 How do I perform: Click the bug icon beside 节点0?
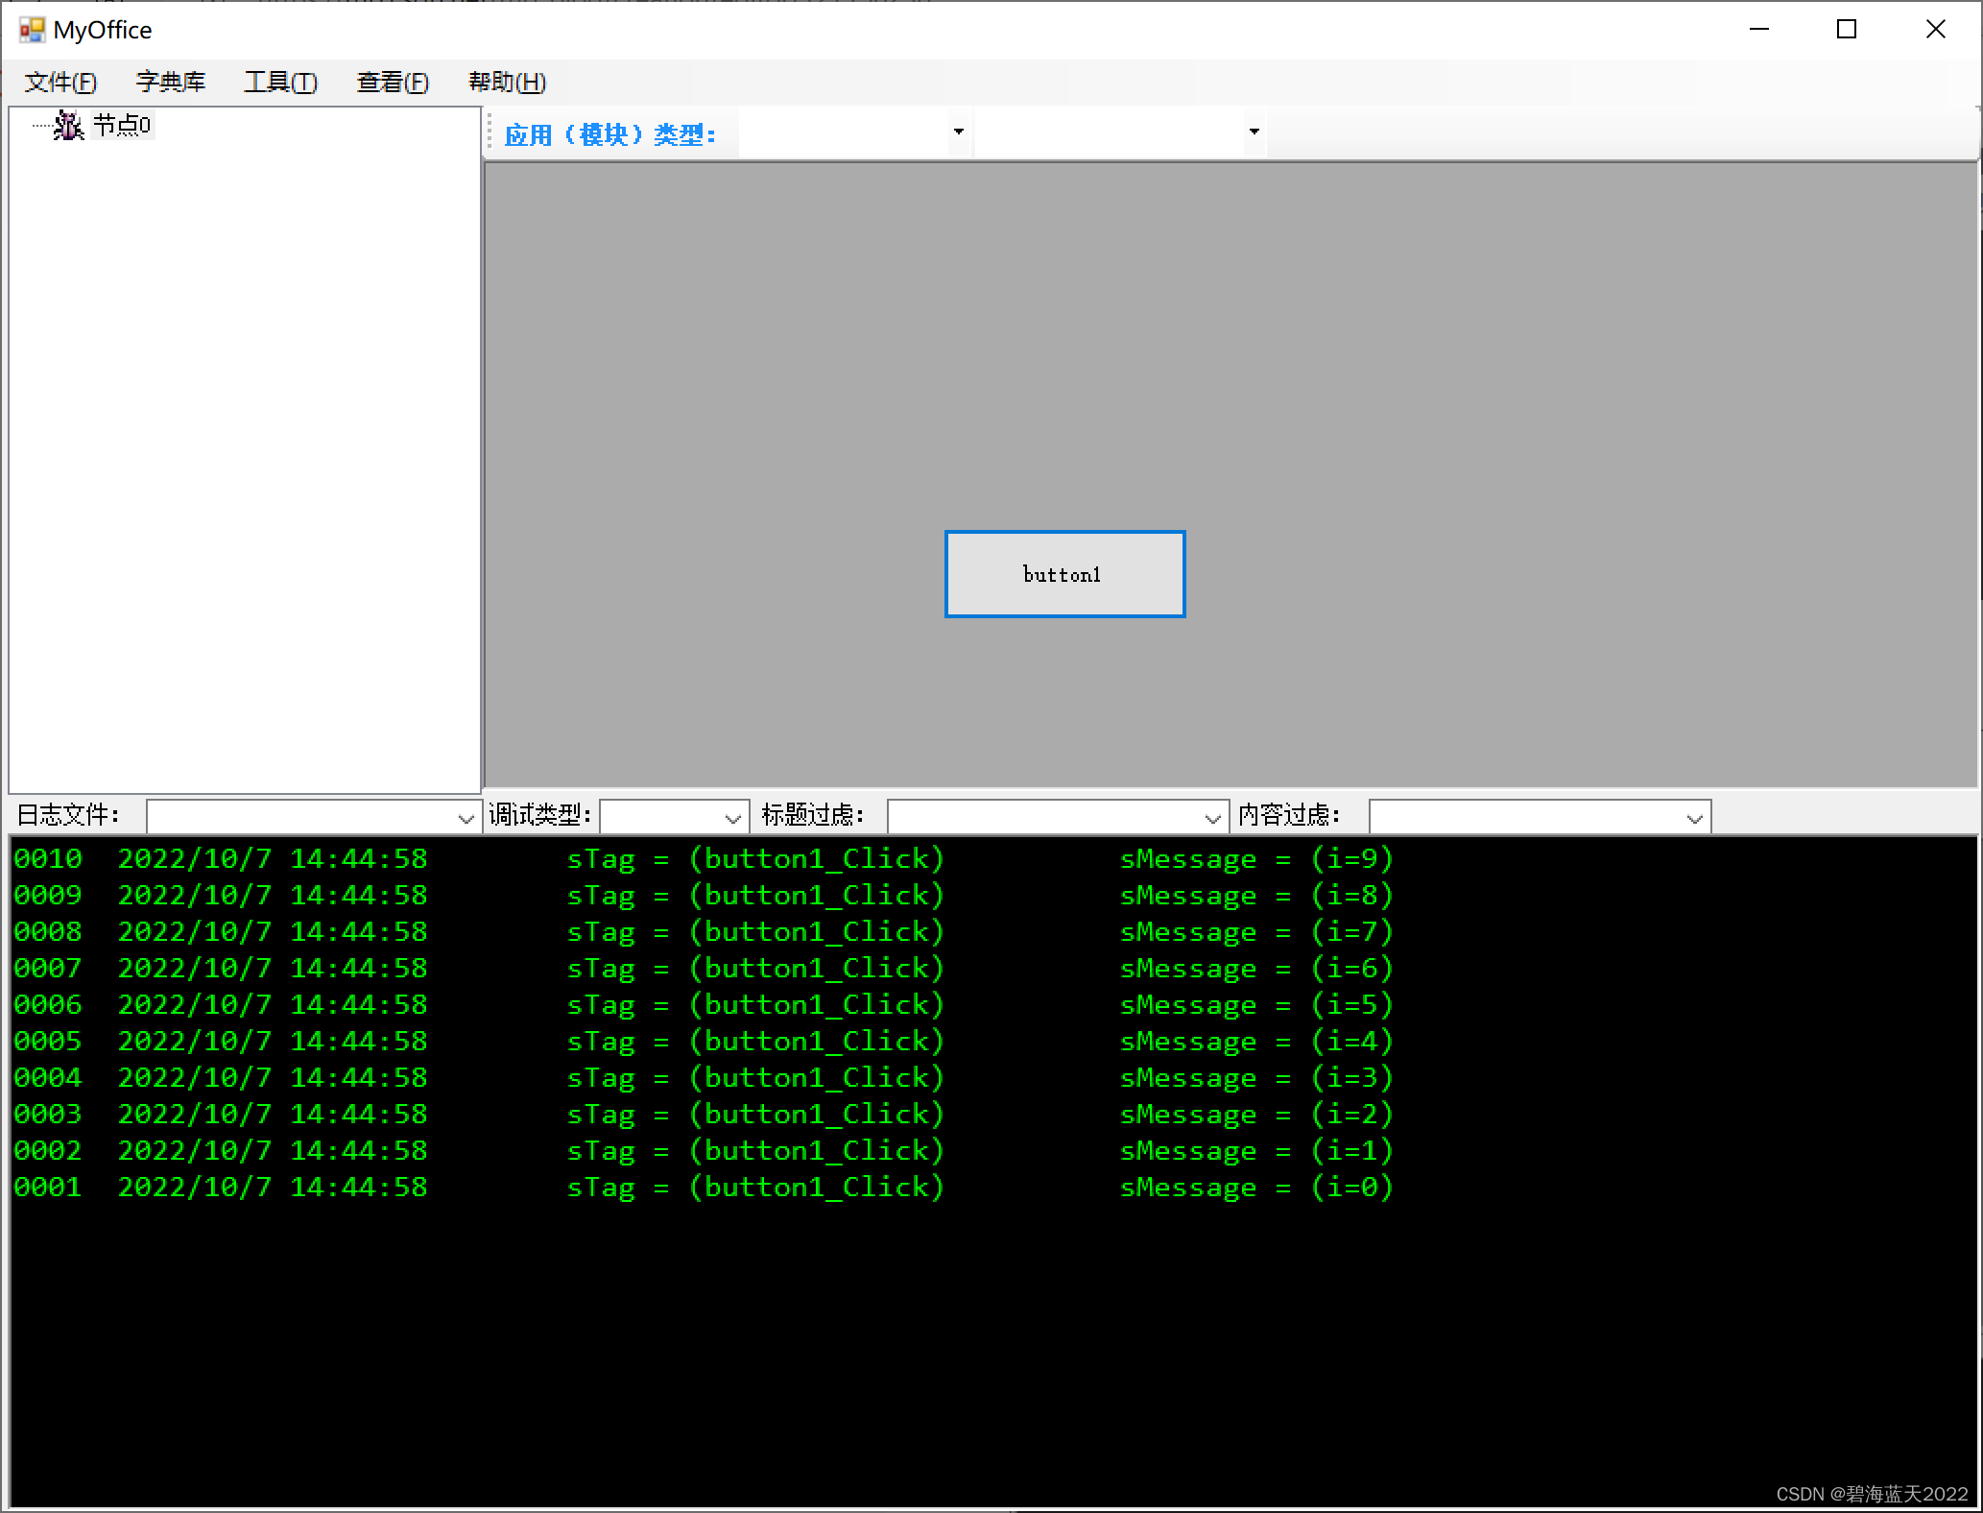pos(67,126)
